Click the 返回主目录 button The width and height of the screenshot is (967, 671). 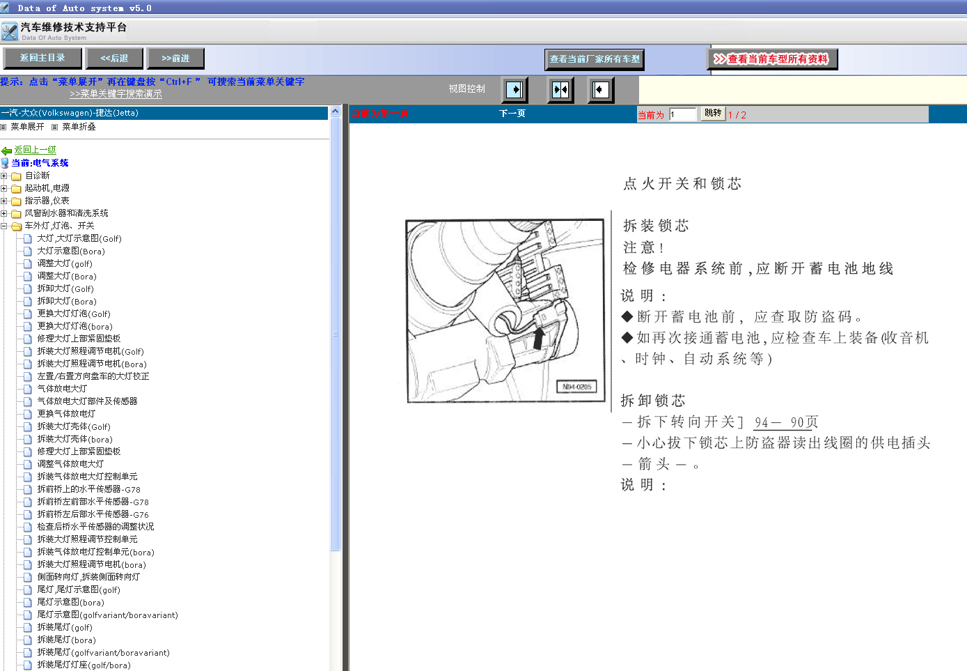42,58
